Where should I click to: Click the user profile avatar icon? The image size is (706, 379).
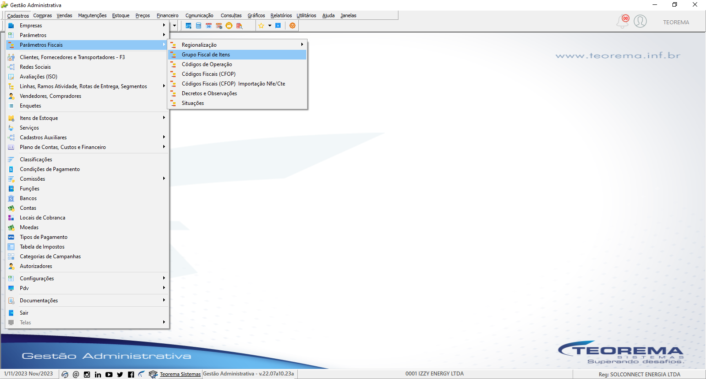tap(640, 21)
